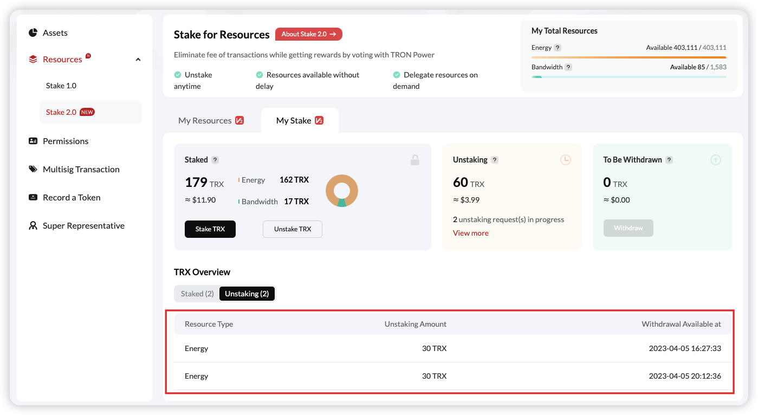
Task: Click the Available 85 / 1,583 bandwidth figure
Action: tap(698, 67)
